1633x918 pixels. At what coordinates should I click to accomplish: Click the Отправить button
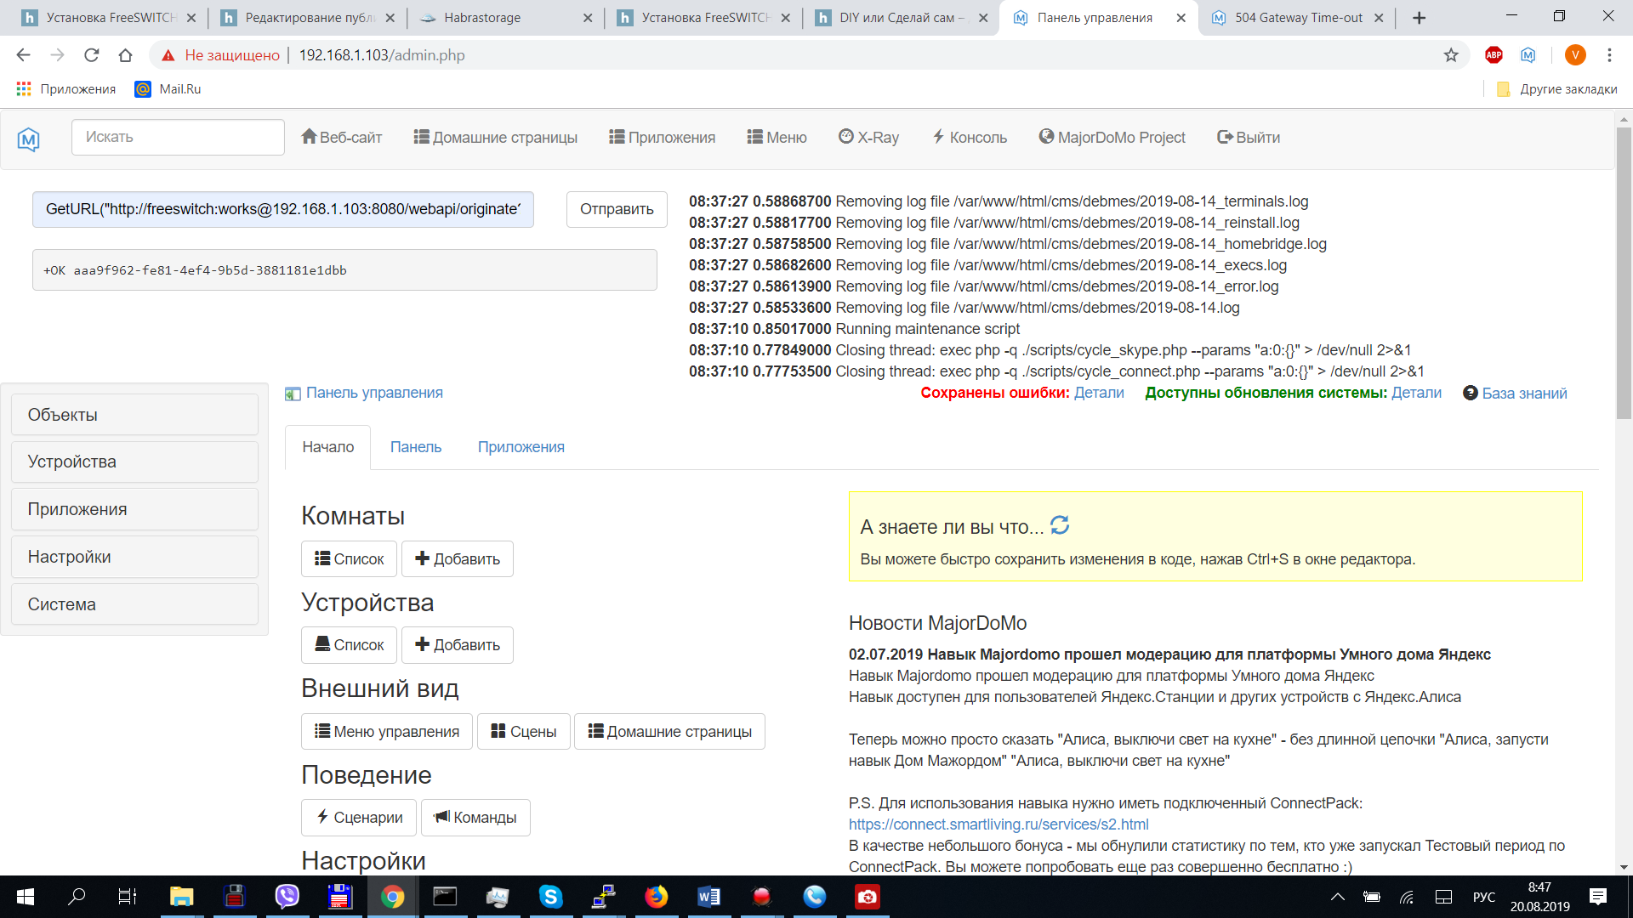coord(617,209)
